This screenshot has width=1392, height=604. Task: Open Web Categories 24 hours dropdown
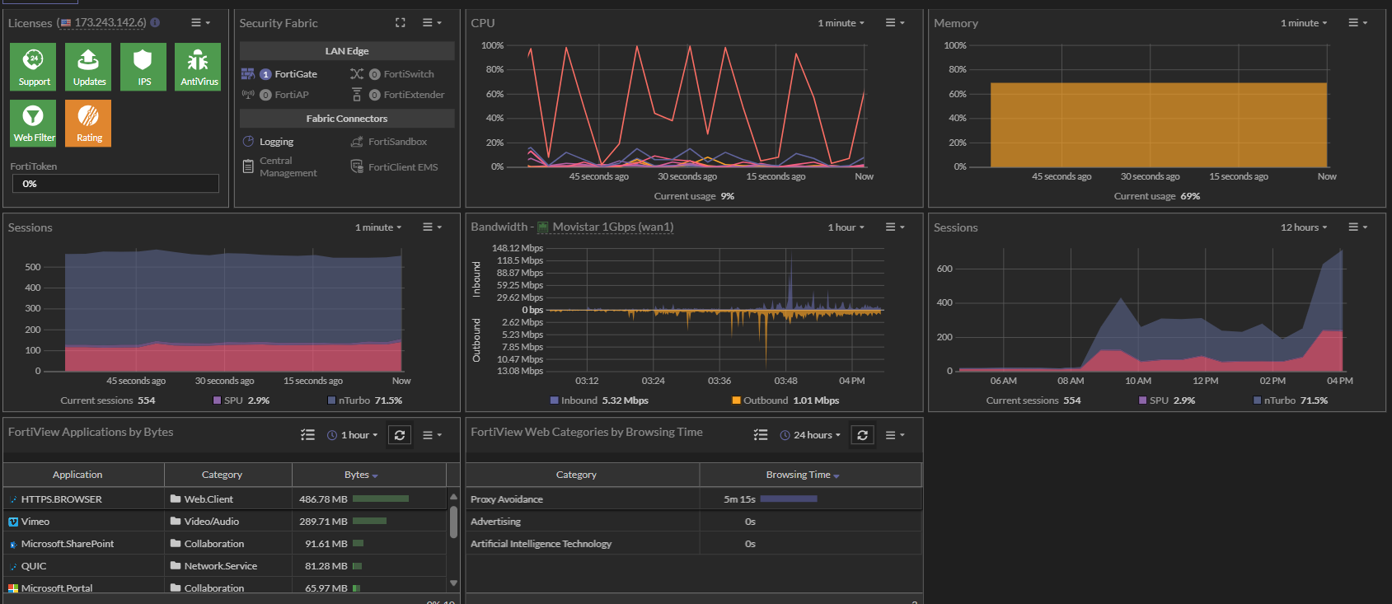coord(810,435)
